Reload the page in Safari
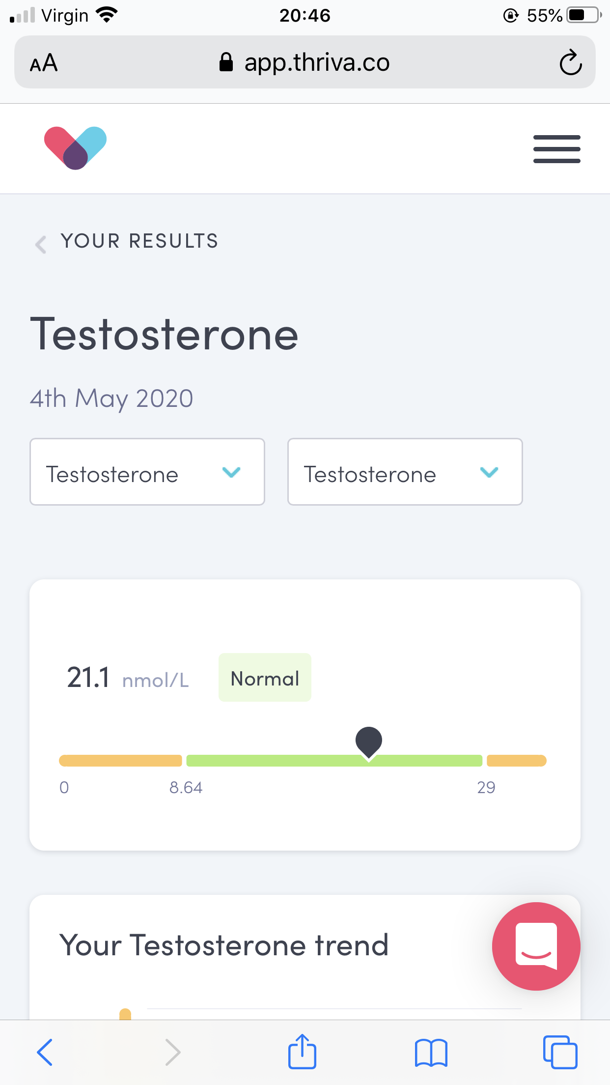This screenshot has height=1085, width=610. click(571, 62)
